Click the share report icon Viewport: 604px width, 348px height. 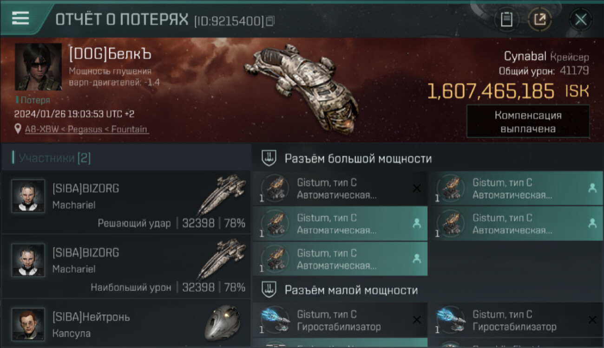click(x=540, y=19)
